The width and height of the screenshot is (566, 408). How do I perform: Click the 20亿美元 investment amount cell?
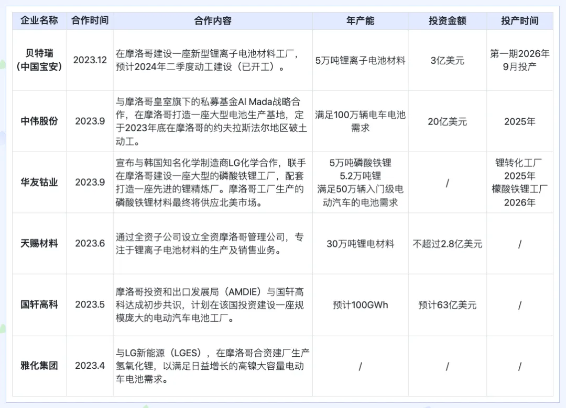click(447, 121)
